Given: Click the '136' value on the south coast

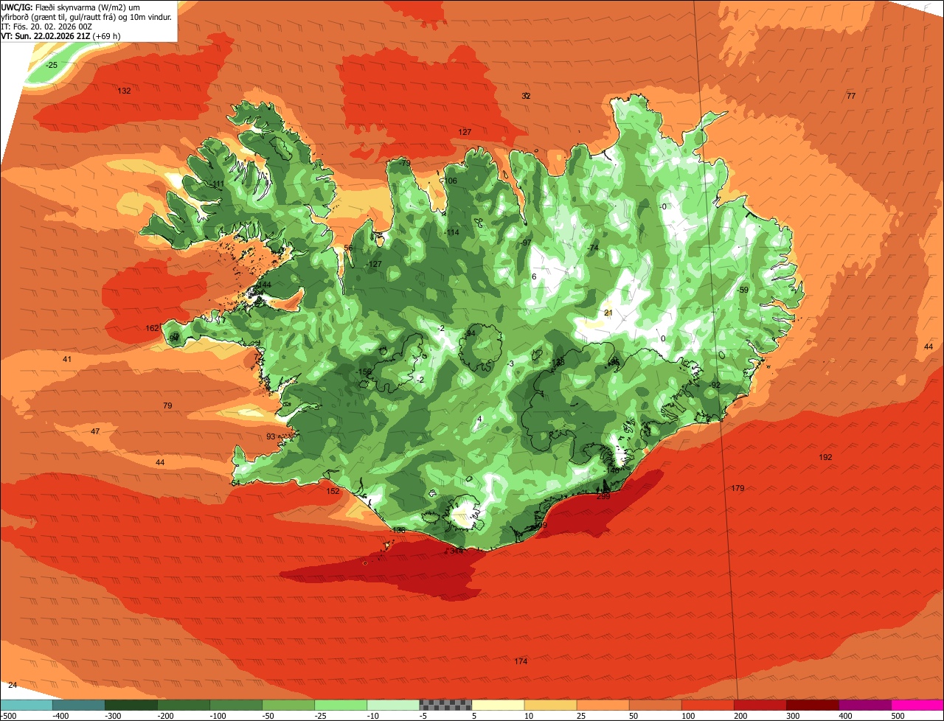Looking at the screenshot, I should (398, 531).
